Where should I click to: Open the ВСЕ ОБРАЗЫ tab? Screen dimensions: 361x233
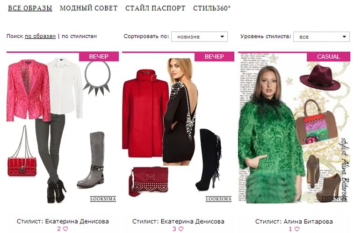[30, 8]
